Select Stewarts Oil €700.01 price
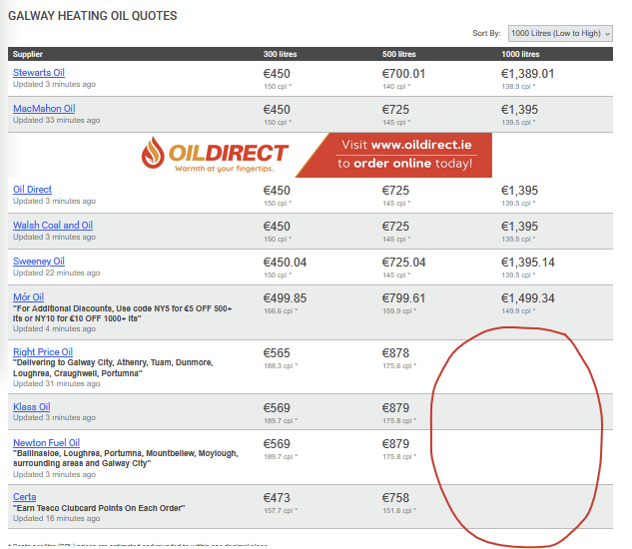This screenshot has height=549, width=632. tap(403, 74)
